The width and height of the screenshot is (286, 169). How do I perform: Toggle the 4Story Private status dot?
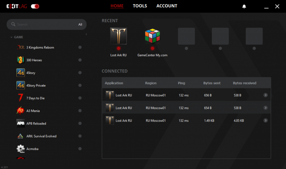click(x=80, y=85)
